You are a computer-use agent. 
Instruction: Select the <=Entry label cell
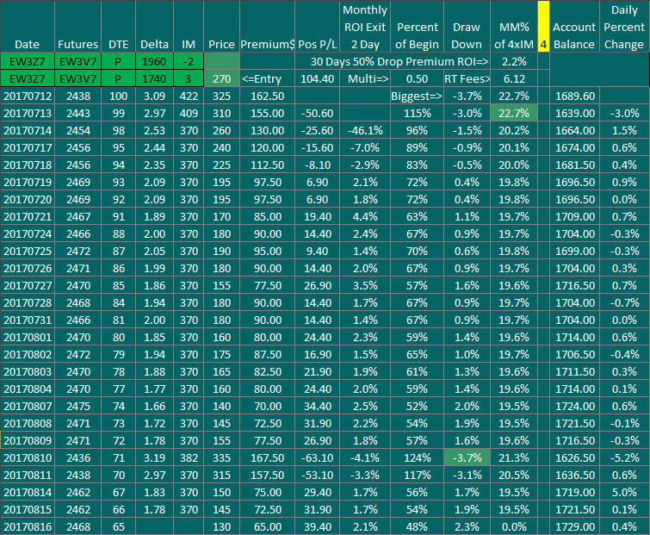(267, 78)
